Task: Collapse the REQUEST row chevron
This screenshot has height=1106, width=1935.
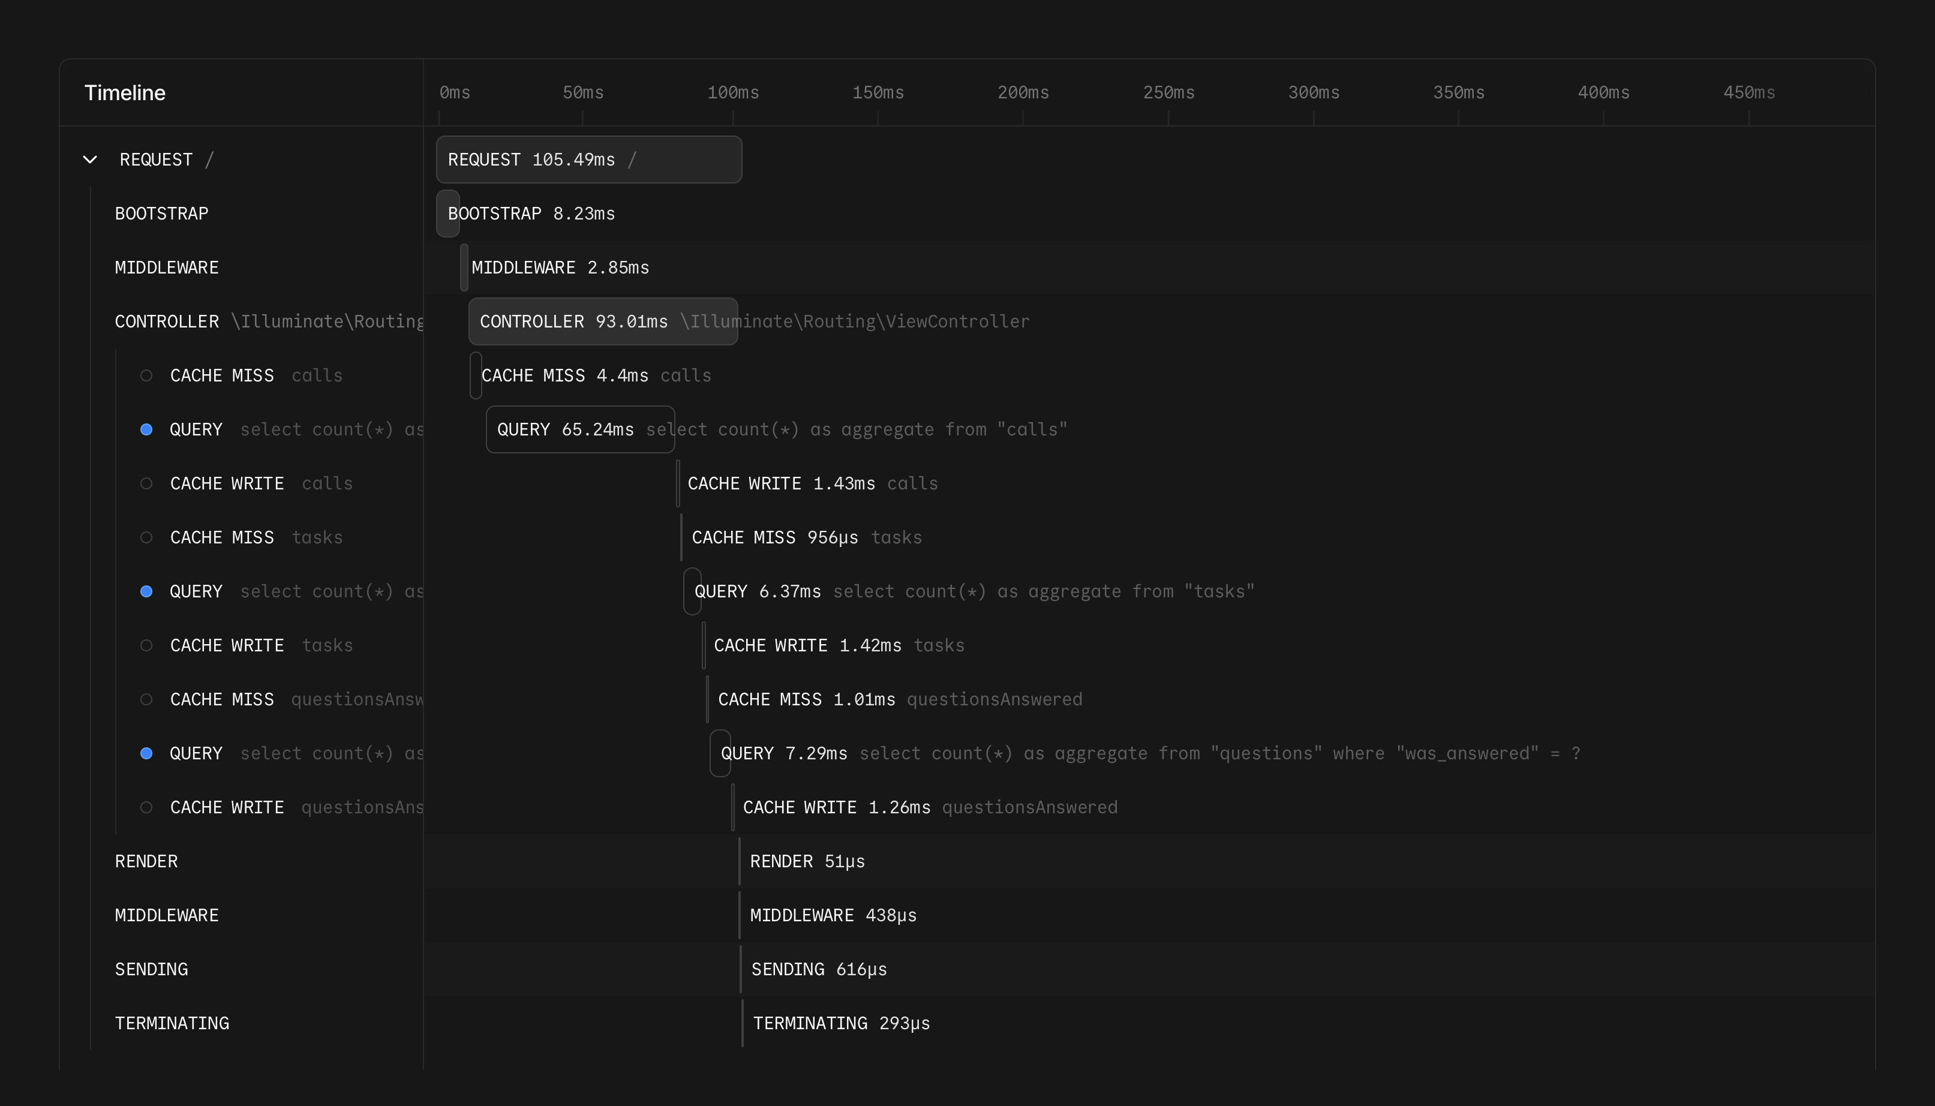Action: (89, 160)
